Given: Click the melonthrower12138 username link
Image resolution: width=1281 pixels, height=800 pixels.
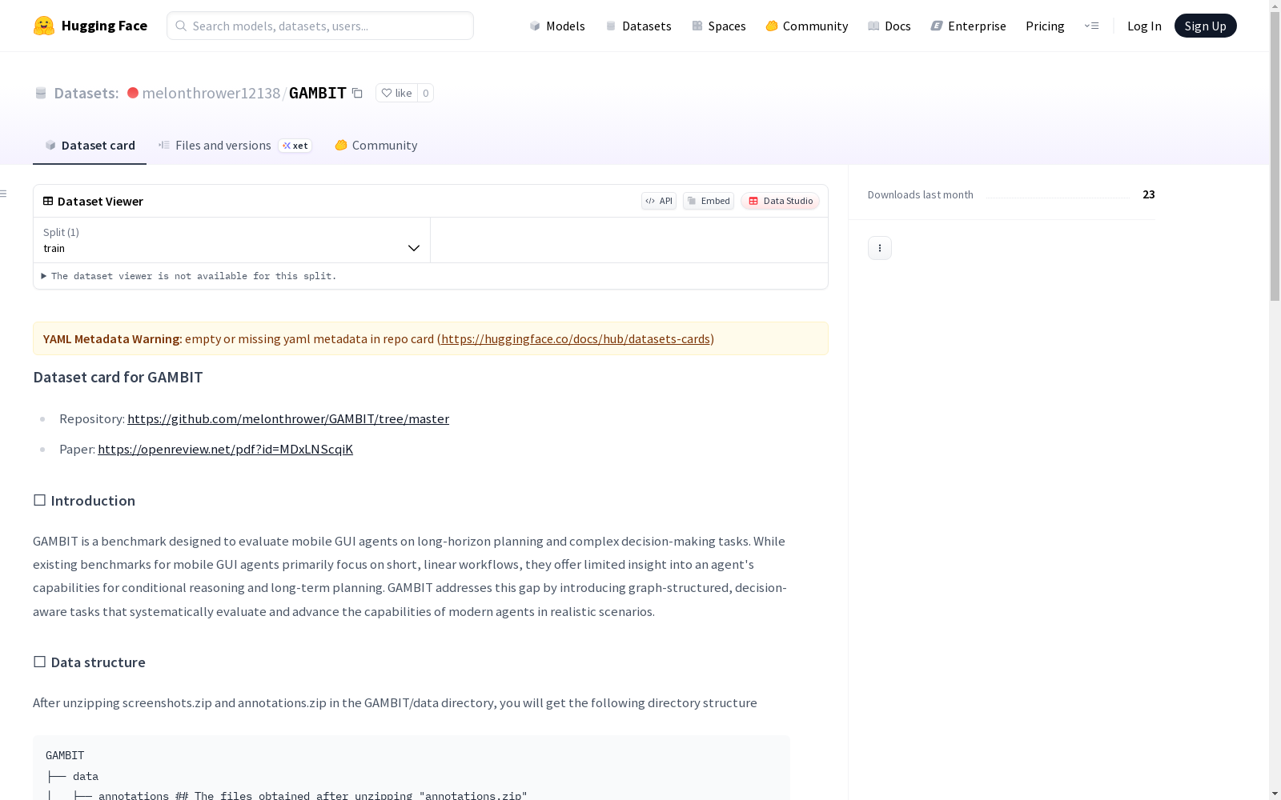Looking at the screenshot, I should point(211,93).
